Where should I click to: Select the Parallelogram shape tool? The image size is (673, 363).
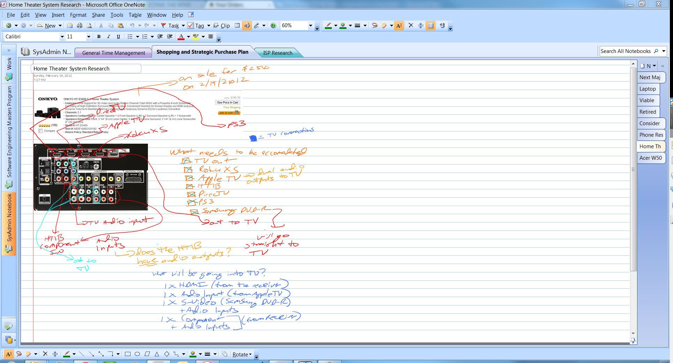147,354
